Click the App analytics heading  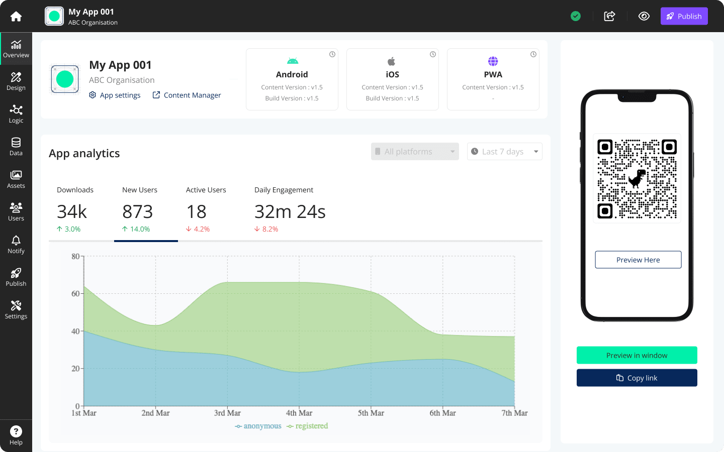84,153
